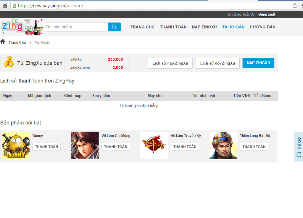Click the Đăng xuất logout link
Viewport: 303px width, 218px height.
pos(267,14)
